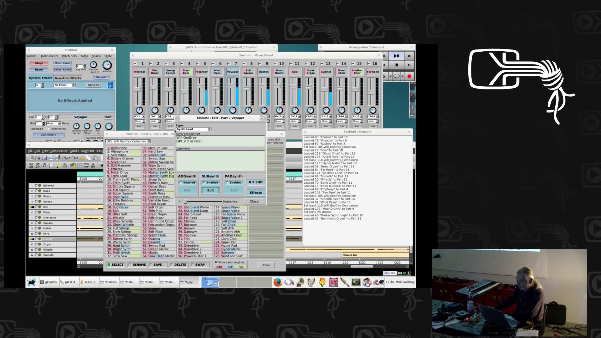The height and width of the screenshot is (338, 601).
Task: Open the terminal from the taskbar
Action: tap(356, 282)
